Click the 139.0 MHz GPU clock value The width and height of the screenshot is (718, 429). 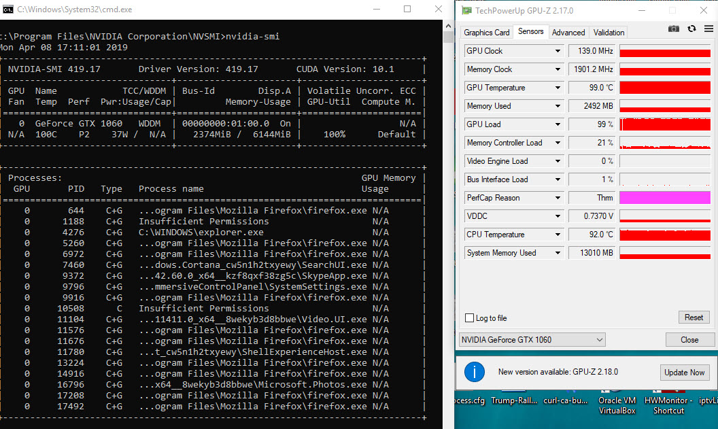tap(592, 51)
